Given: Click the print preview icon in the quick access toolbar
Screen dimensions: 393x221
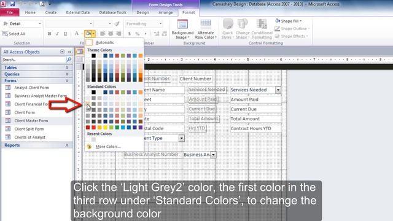Looking at the screenshot, I should [42, 4].
